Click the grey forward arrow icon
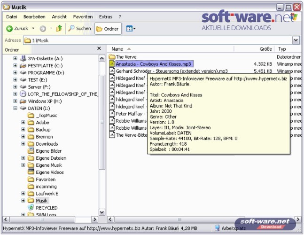Viewport: 304px width, 235px height. coord(43,29)
